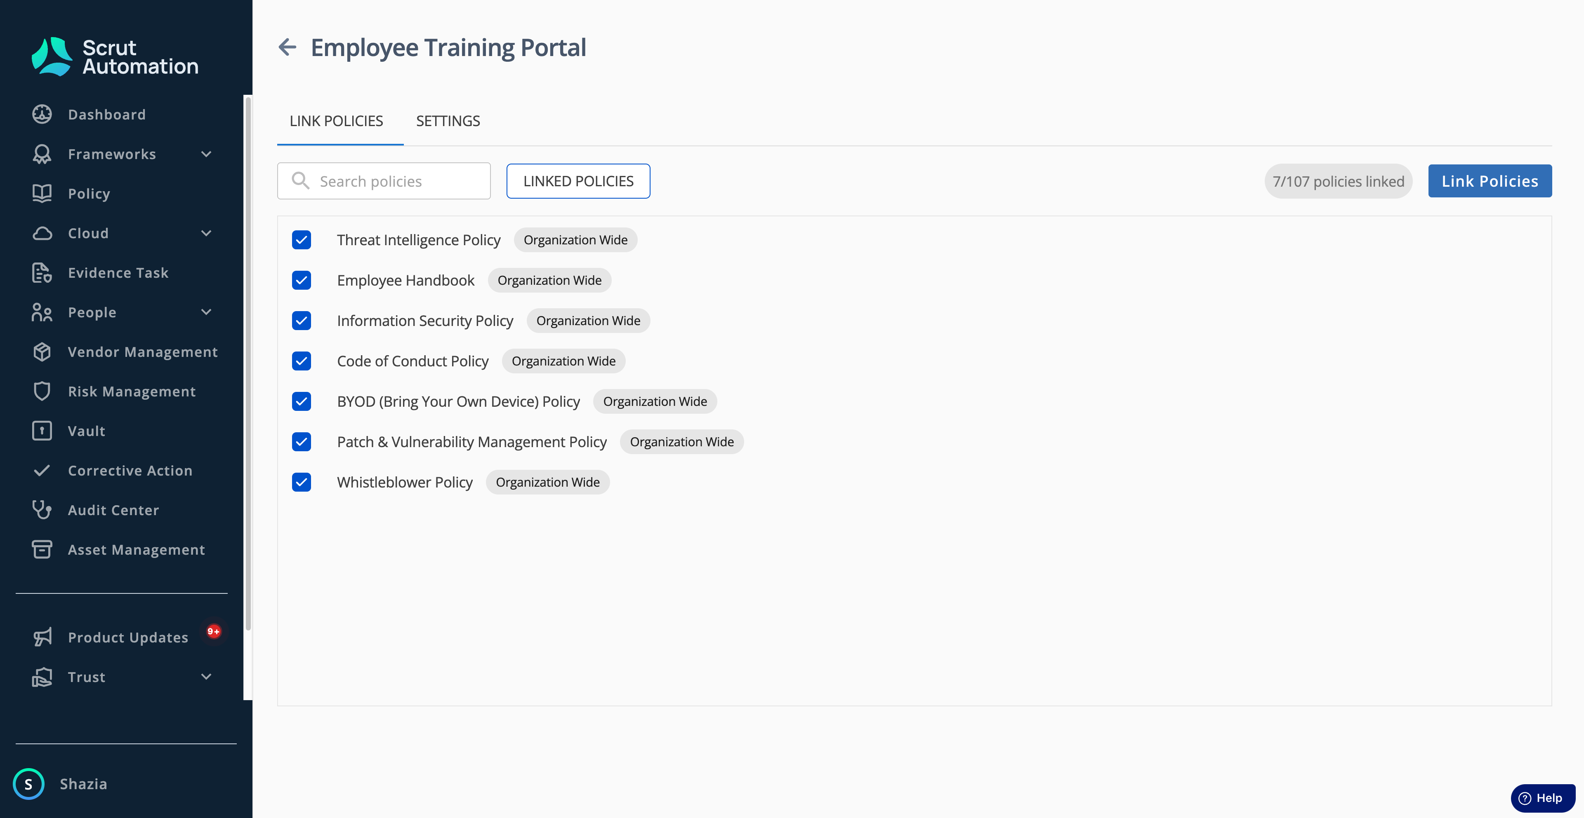Click the Employee Training Portal heading
The width and height of the screenshot is (1584, 818).
448,47
